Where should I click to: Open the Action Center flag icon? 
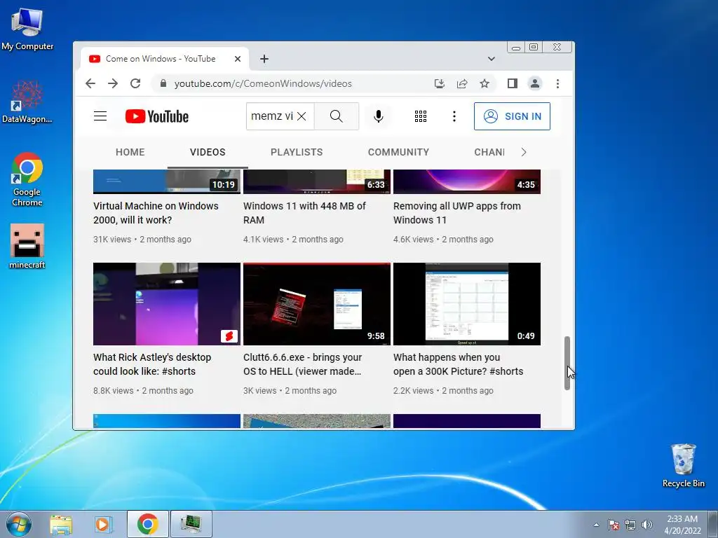click(x=613, y=525)
